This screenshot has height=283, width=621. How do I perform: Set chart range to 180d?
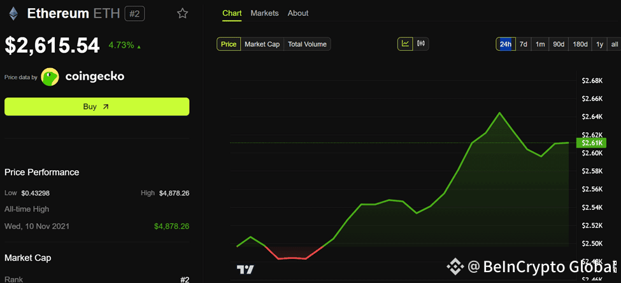[580, 45]
